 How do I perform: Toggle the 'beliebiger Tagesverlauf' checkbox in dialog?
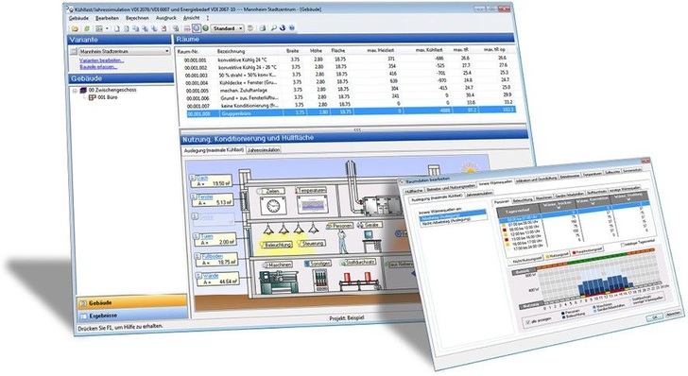[x=623, y=245]
